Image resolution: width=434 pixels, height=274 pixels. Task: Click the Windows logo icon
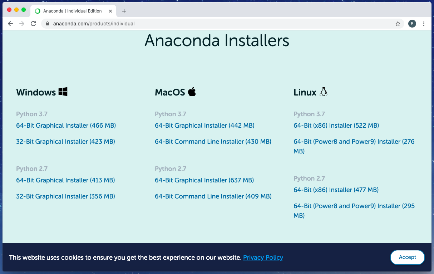point(63,92)
